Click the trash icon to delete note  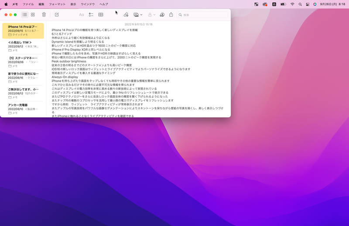pyautogui.click(x=44, y=15)
